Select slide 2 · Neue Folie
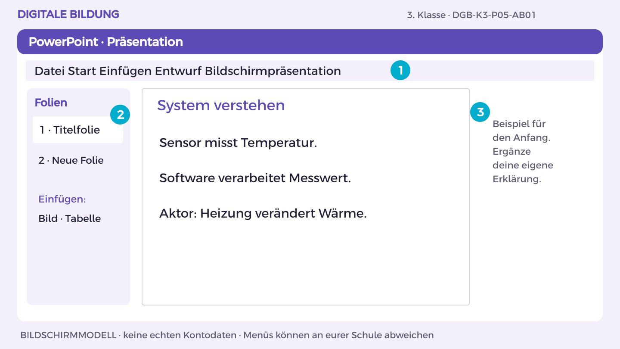The height and width of the screenshot is (349, 620). pyautogui.click(x=71, y=160)
